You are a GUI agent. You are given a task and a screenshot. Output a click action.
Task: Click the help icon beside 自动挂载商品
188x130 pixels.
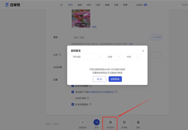(90, 104)
